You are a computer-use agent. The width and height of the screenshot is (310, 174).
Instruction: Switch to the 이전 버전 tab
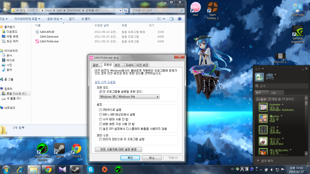coord(142,65)
